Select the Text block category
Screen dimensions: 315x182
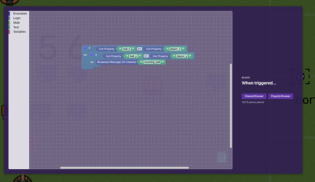tap(16, 27)
